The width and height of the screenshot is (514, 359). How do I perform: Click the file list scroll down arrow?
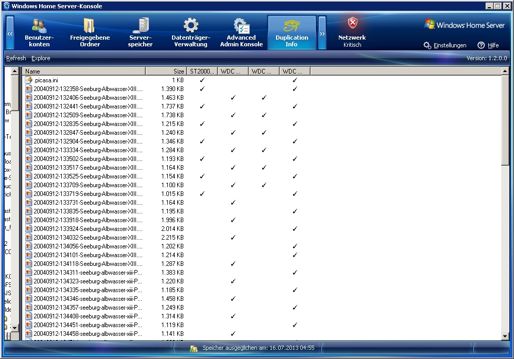[x=505, y=336]
